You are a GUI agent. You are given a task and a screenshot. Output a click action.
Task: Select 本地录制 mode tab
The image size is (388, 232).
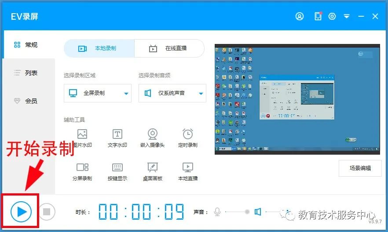pyautogui.click(x=99, y=48)
